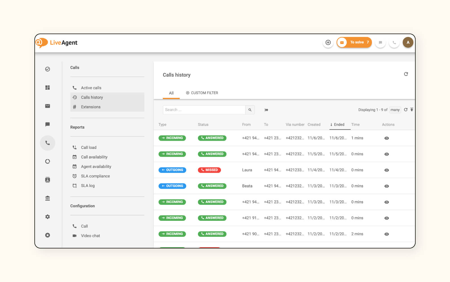Image resolution: width=450 pixels, height=282 pixels.
Task: Open the knowledge base bank sidebar icon
Action: [x=48, y=198]
